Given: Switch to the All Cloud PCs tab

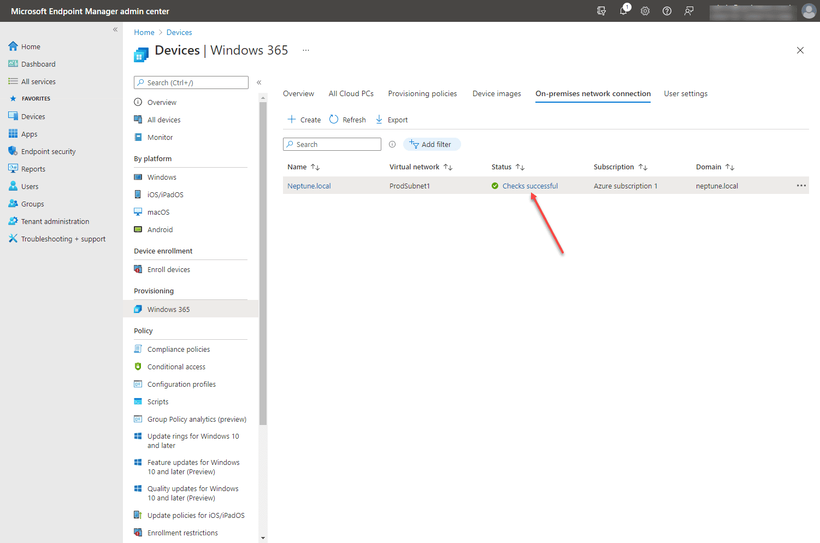Looking at the screenshot, I should (x=351, y=93).
